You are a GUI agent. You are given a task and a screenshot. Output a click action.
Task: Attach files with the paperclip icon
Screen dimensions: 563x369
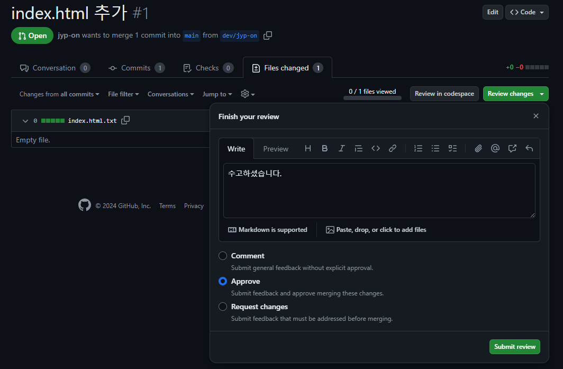[x=478, y=148]
